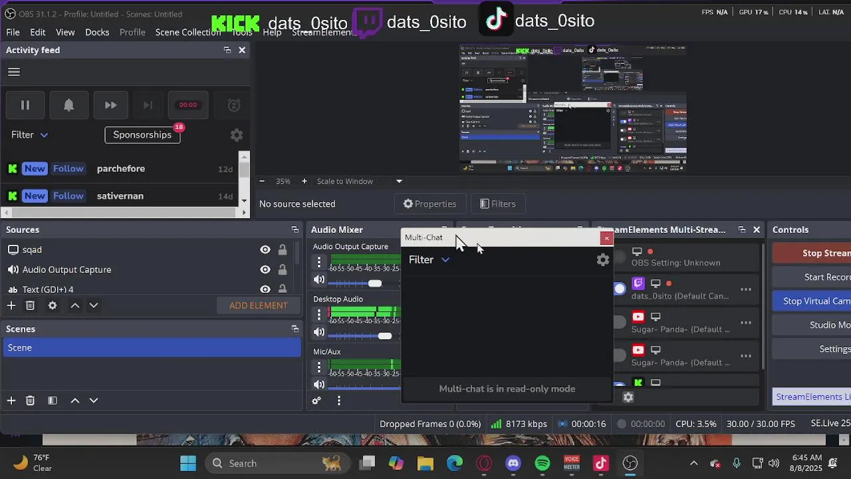Open Multi-Chat settings gear
This screenshot has width=851, height=479.
tap(602, 260)
